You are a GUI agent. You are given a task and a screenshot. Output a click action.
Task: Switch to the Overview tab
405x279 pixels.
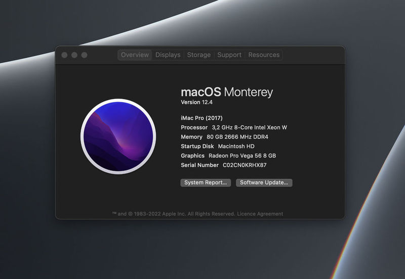[135, 55]
